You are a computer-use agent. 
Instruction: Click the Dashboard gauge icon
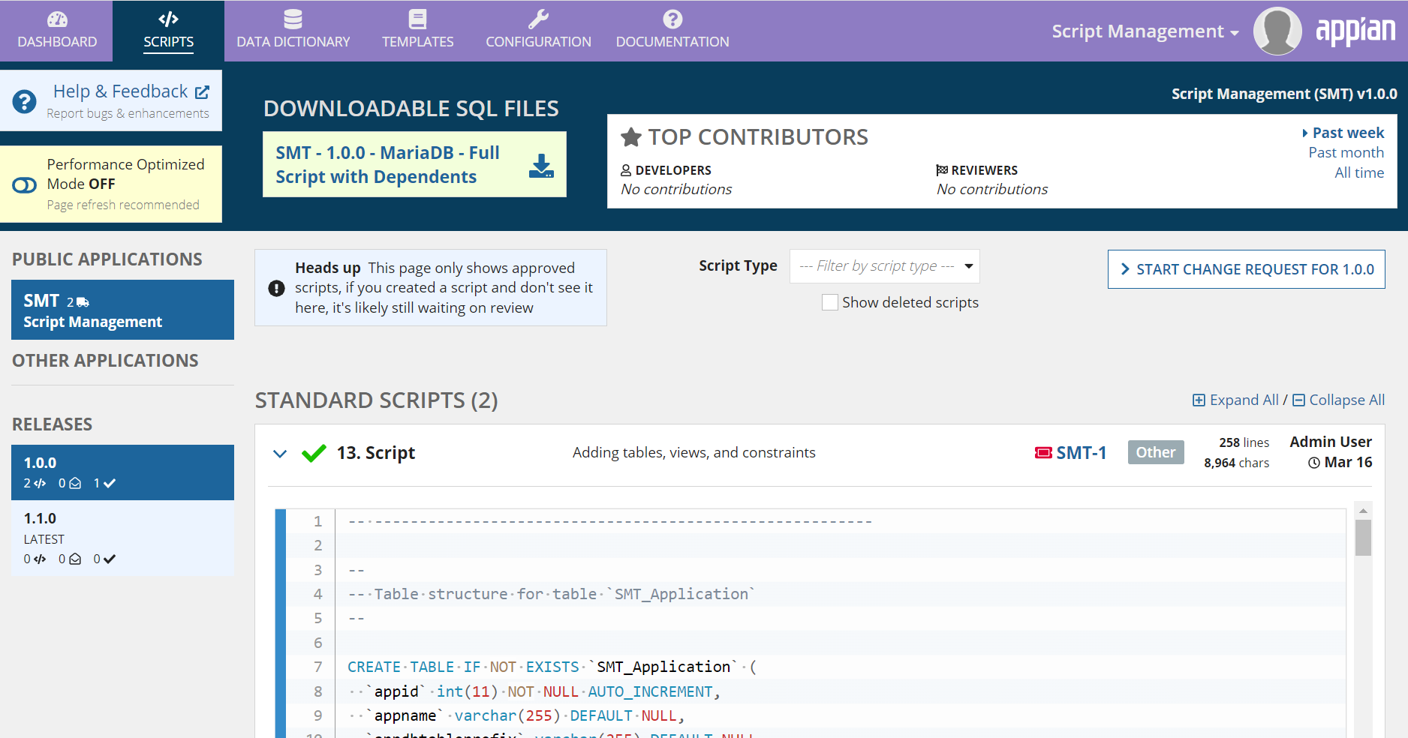coord(57,19)
